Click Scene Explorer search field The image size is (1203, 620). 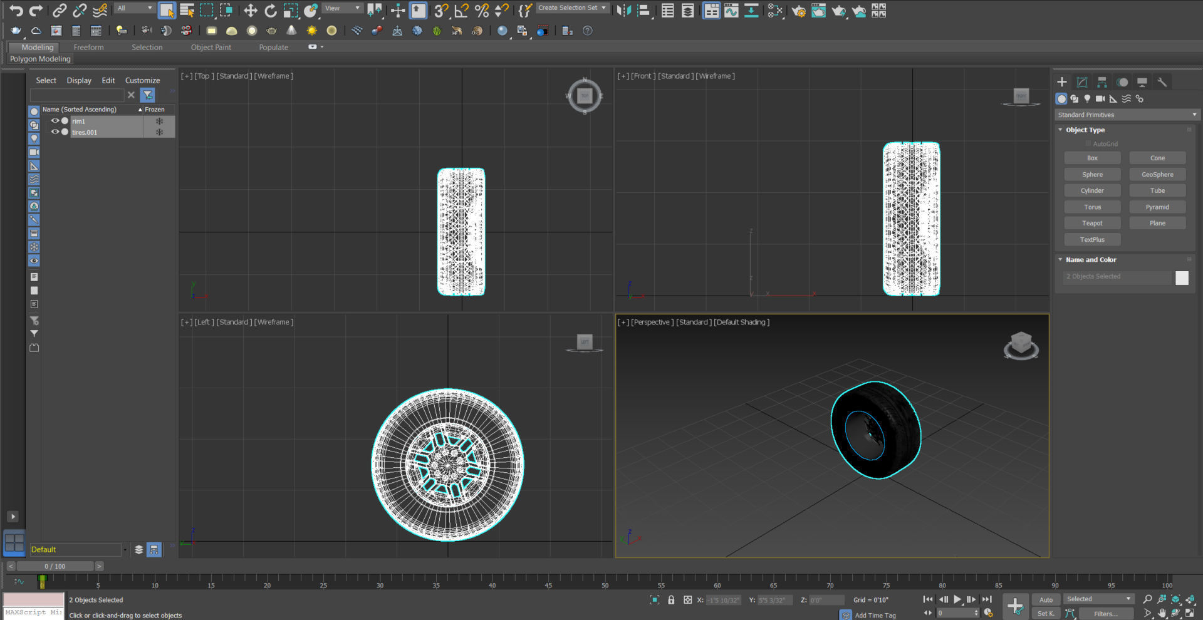pos(77,95)
